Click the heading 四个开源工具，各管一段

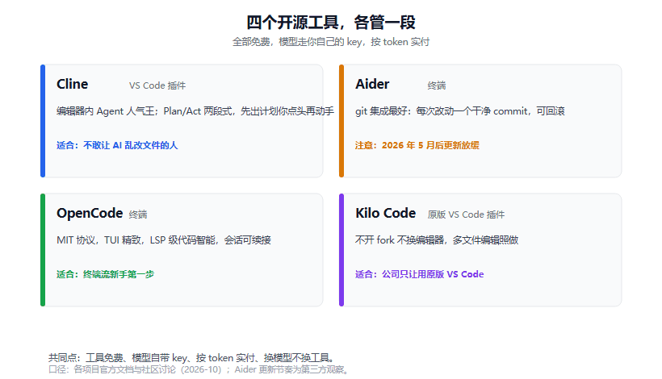(x=331, y=23)
